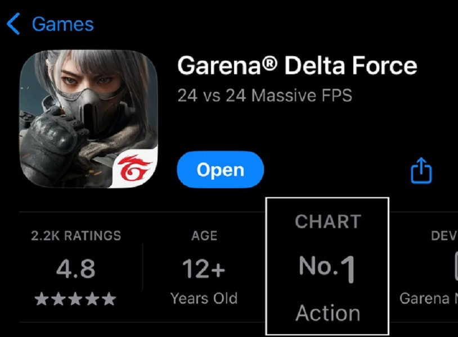Viewport: 458px width, 337px height.
Task: Tap the 4.8 rating score
Action: (x=75, y=268)
